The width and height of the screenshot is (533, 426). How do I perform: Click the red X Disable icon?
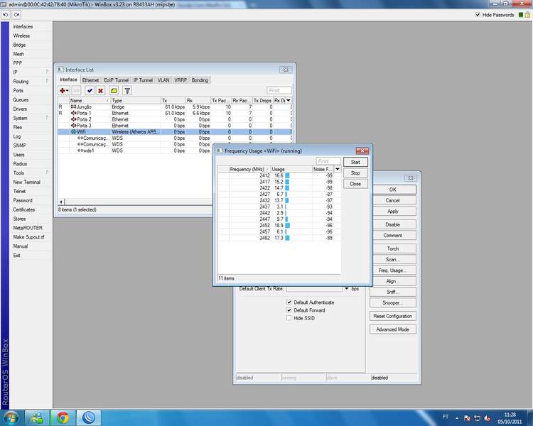tap(100, 91)
